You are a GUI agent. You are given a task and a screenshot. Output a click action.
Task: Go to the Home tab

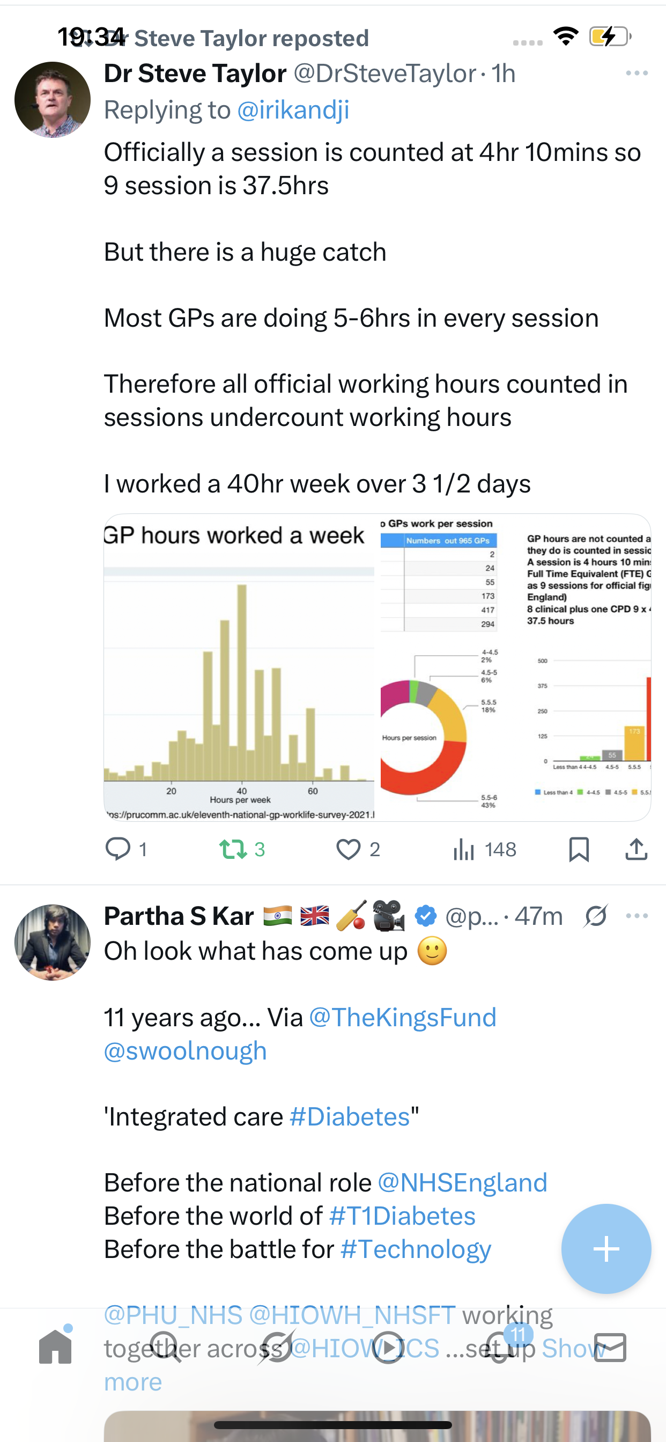point(55,1347)
